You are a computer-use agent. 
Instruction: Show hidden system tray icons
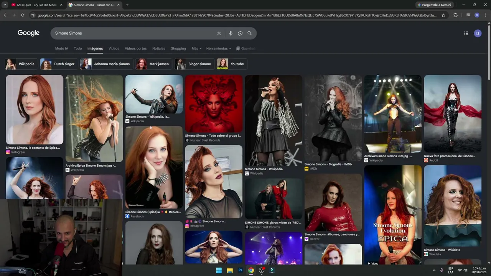coord(434,270)
